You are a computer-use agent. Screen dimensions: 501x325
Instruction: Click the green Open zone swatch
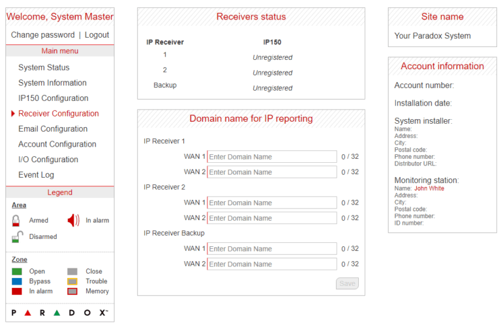click(17, 272)
